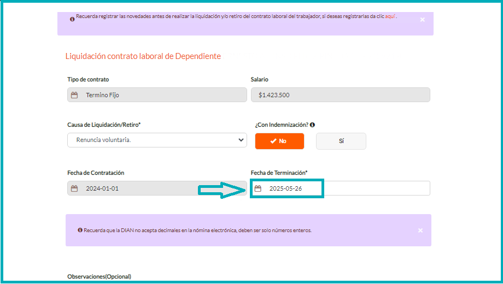Choose Sí for indemnización
The width and height of the screenshot is (503, 284).
coord(341,141)
